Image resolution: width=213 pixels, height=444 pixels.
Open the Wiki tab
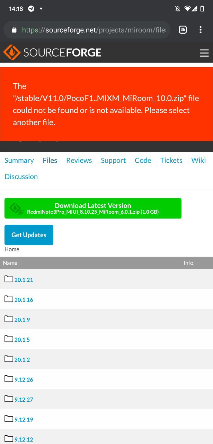(x=199, y=160)
